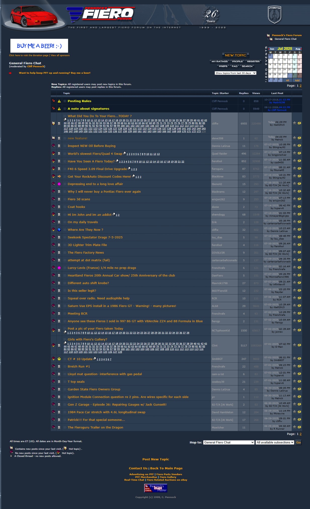Click star icon for 'On my daily travels'

tap(294, 222)
